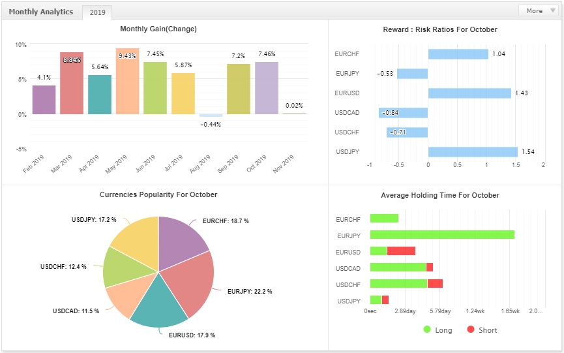Click the Feb 2019 gain bar

tap(44, 100)
